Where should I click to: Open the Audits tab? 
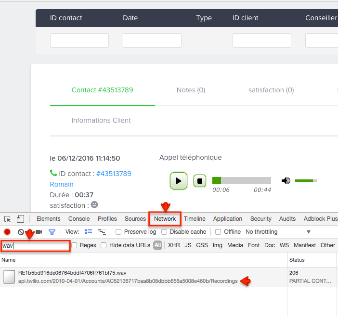(287, 219)
